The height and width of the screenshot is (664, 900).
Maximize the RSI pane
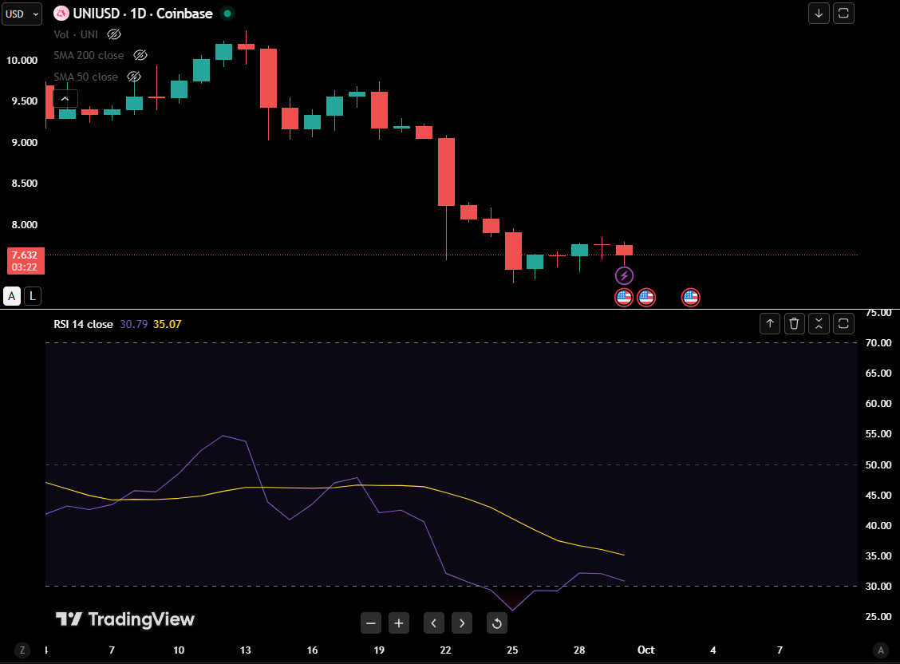(x=843, y=323)
